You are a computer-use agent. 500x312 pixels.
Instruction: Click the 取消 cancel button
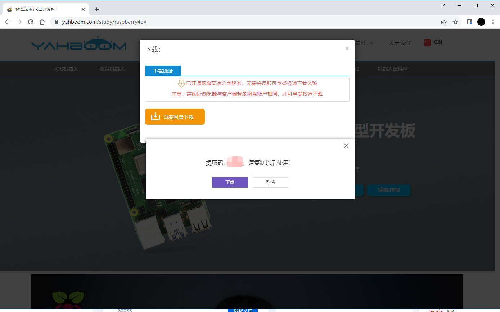(x=270, y=182)
